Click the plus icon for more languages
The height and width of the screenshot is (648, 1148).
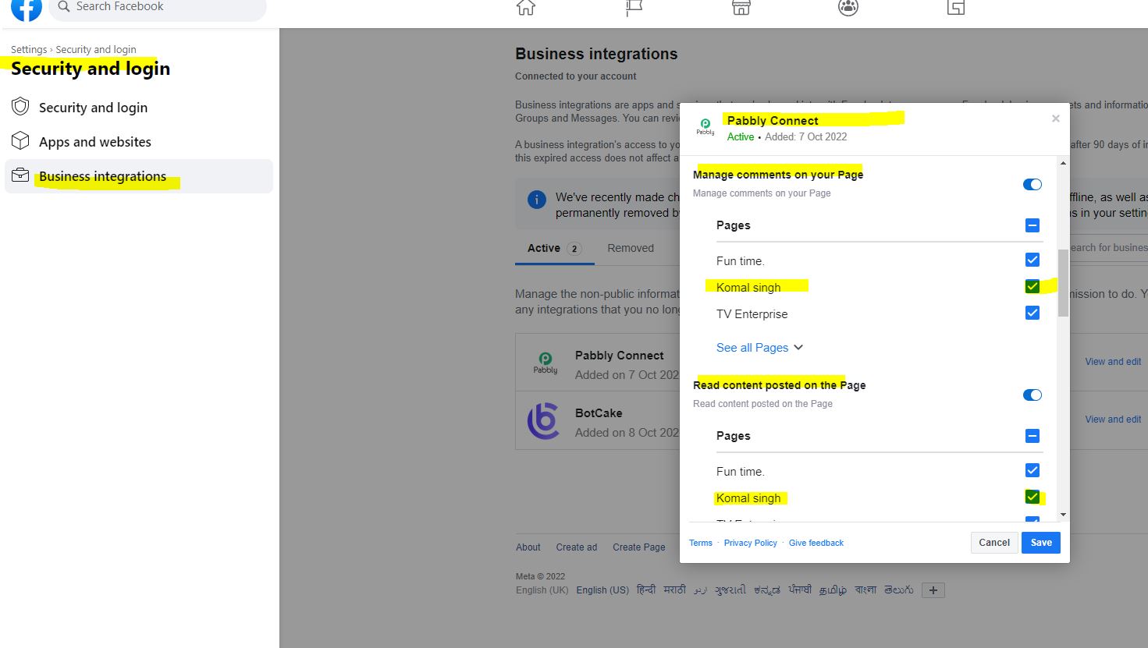(x=933, y=590)
